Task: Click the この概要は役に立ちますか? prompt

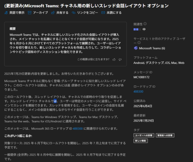Action: [93, 59]
